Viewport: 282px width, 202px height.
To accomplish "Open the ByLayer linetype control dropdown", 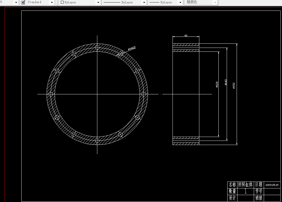I will click(144, 2).
